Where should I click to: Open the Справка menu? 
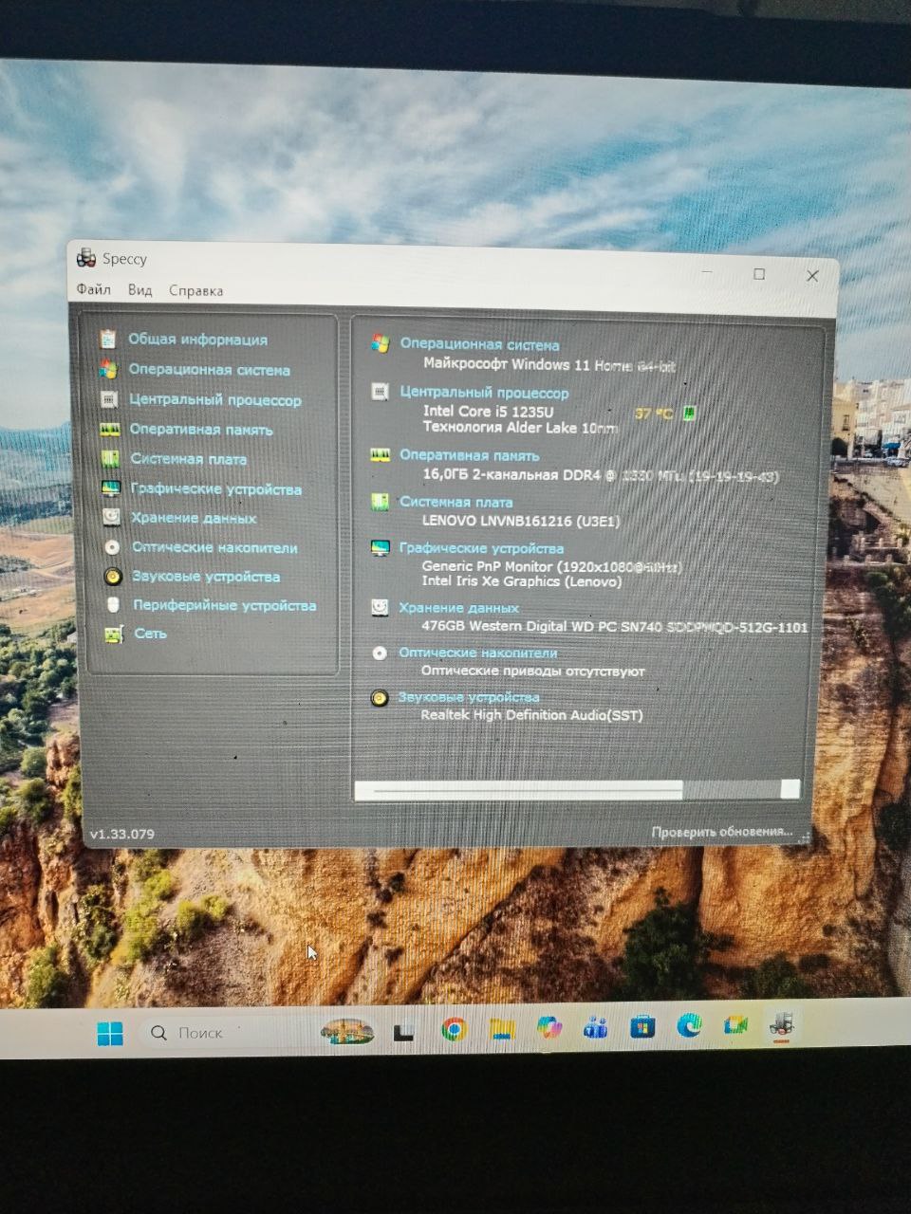(195, 291)
